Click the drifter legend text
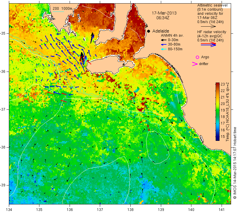Viewport: 237px width, 213px height. [x=204, y=64]
